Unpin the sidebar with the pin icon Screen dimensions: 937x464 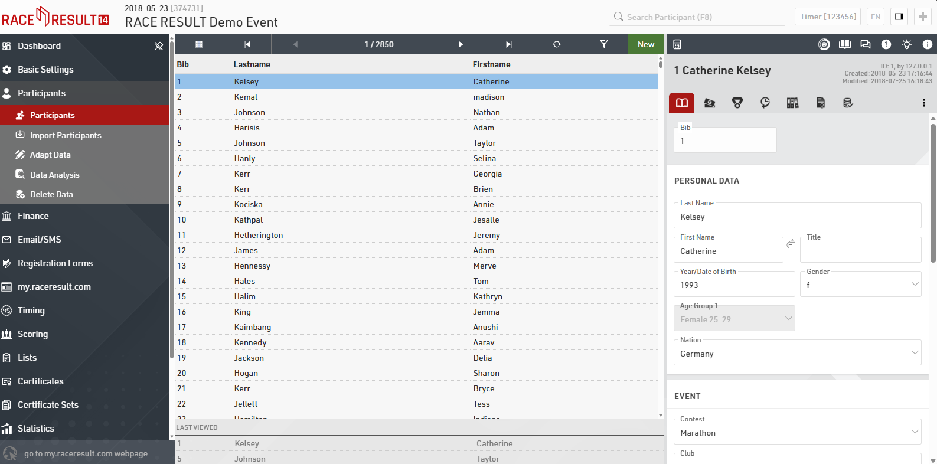click(x=158, y=46)
